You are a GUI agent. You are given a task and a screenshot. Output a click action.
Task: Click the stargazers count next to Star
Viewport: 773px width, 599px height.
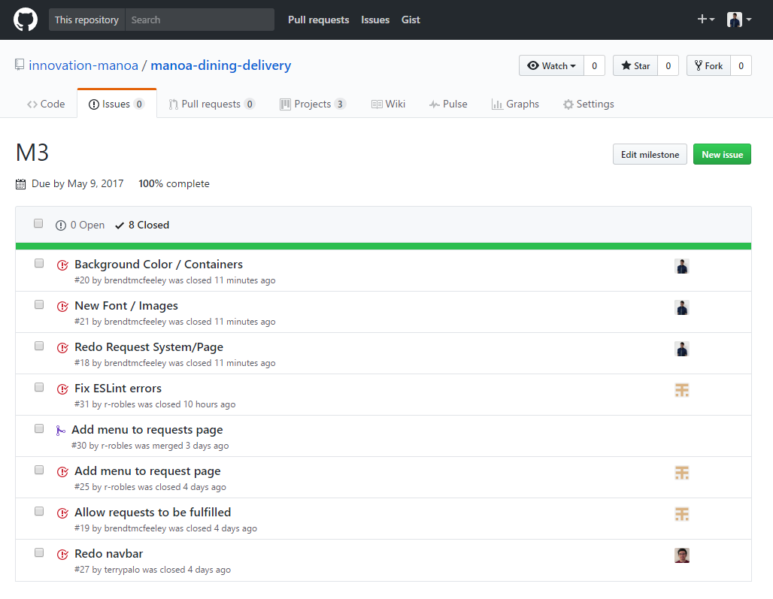668,65
